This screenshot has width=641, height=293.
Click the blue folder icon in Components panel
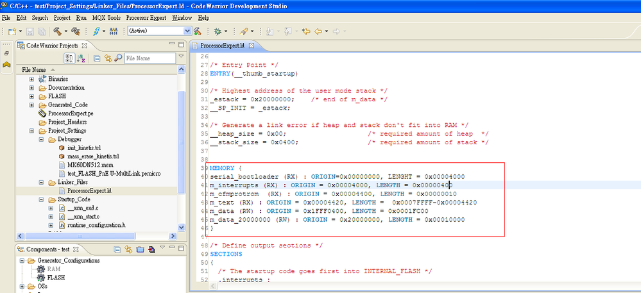(x=141, y=249)
